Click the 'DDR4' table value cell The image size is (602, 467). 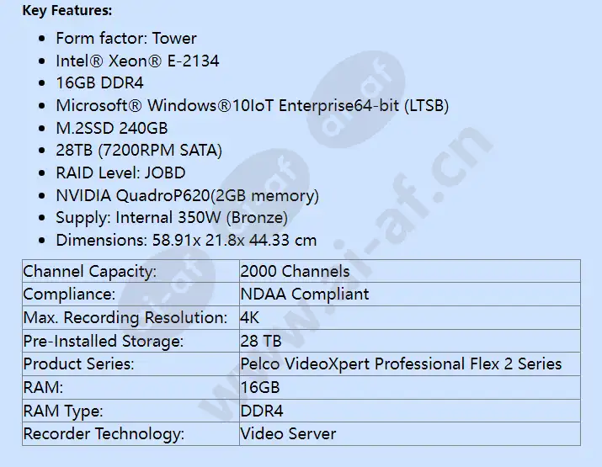[x=410, y=411]
